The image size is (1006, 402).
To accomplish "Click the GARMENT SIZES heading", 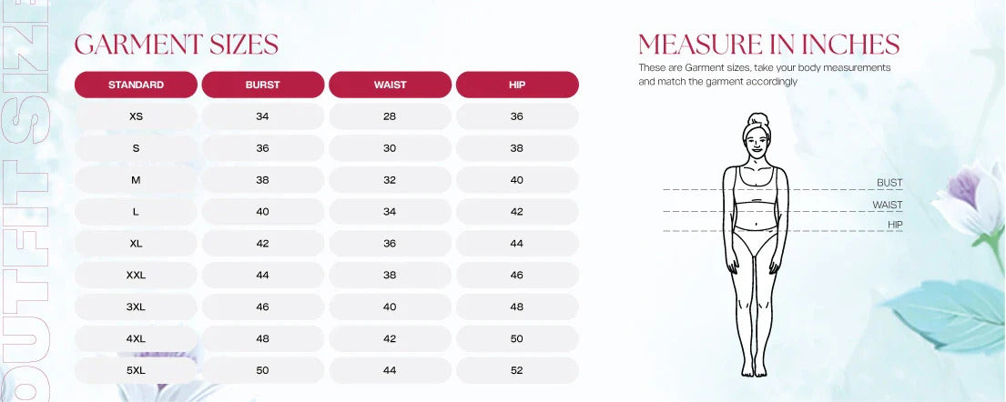I will point(177,45).
